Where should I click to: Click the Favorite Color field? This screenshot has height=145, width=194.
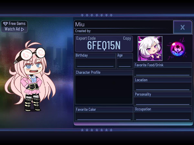(104, 116)
